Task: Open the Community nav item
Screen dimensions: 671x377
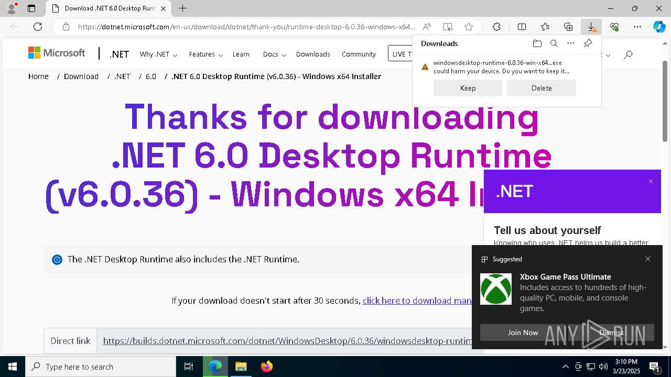Action: 359,54
